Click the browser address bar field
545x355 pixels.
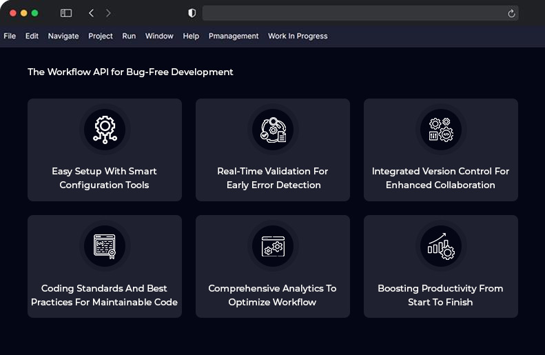click(x=351, y=13)
